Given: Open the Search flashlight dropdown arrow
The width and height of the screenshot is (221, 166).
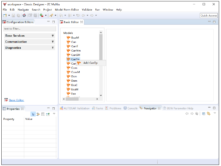Looking at the screenshot, I should click(55, 15).
